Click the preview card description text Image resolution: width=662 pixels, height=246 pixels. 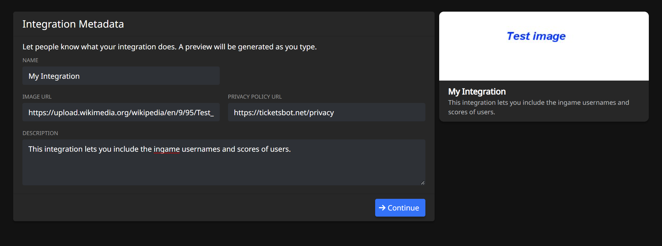pos(538,107)
